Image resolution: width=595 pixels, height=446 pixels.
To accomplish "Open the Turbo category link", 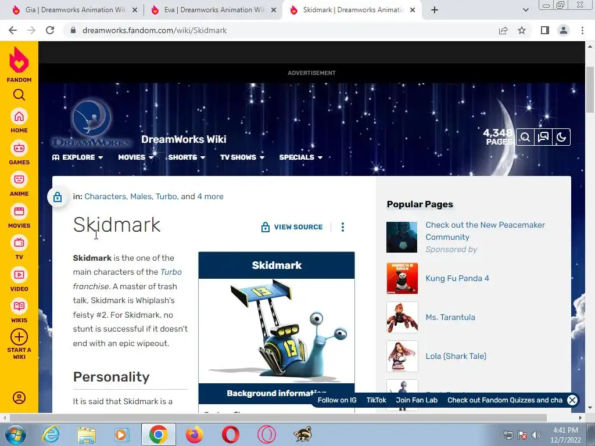I will point(166,196).
